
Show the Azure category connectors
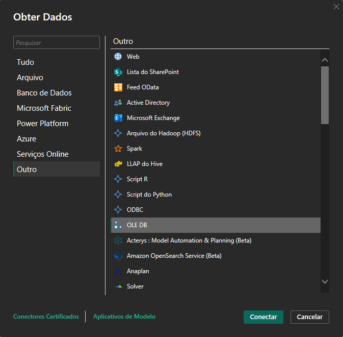pyautogui.click(x=57, y=139)
